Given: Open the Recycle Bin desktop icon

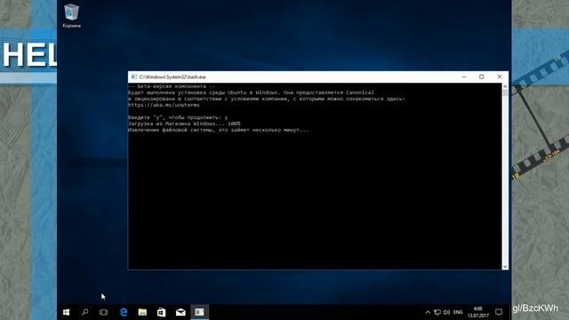Looking at the screenshot, I should [x=71, y=16].
